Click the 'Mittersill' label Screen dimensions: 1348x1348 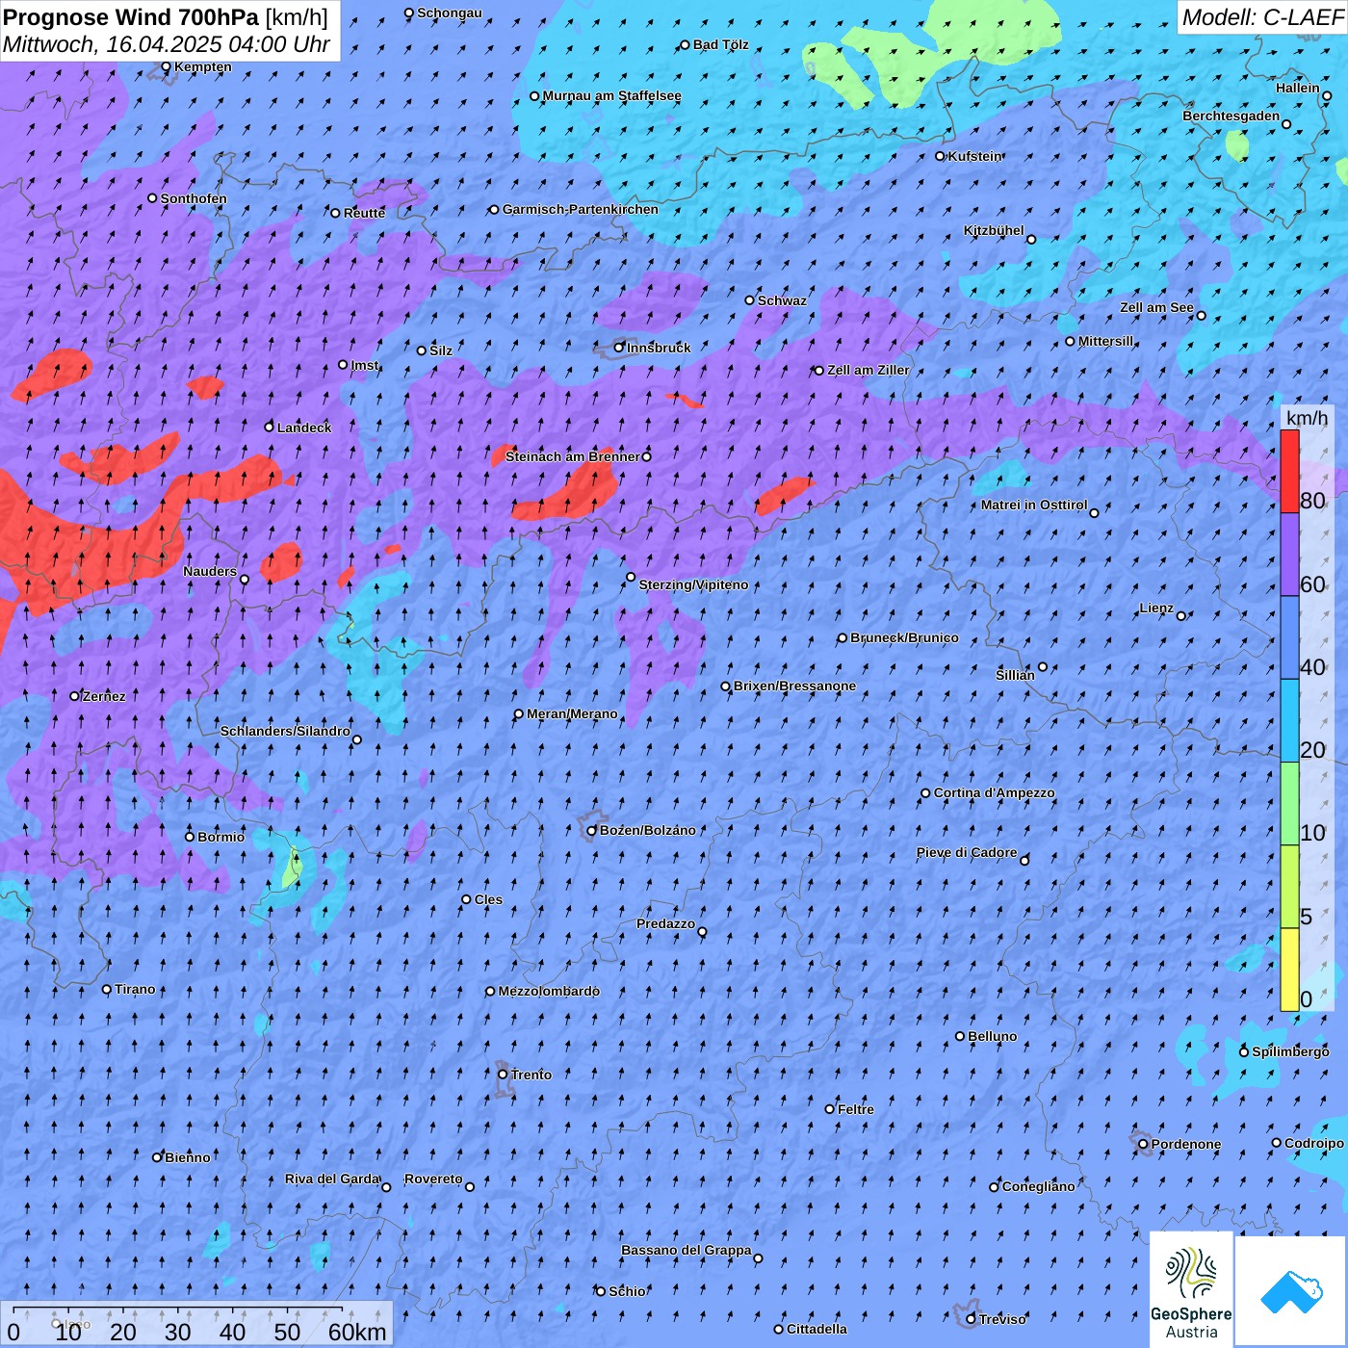pyautogui.click(x=1105, y=341)
